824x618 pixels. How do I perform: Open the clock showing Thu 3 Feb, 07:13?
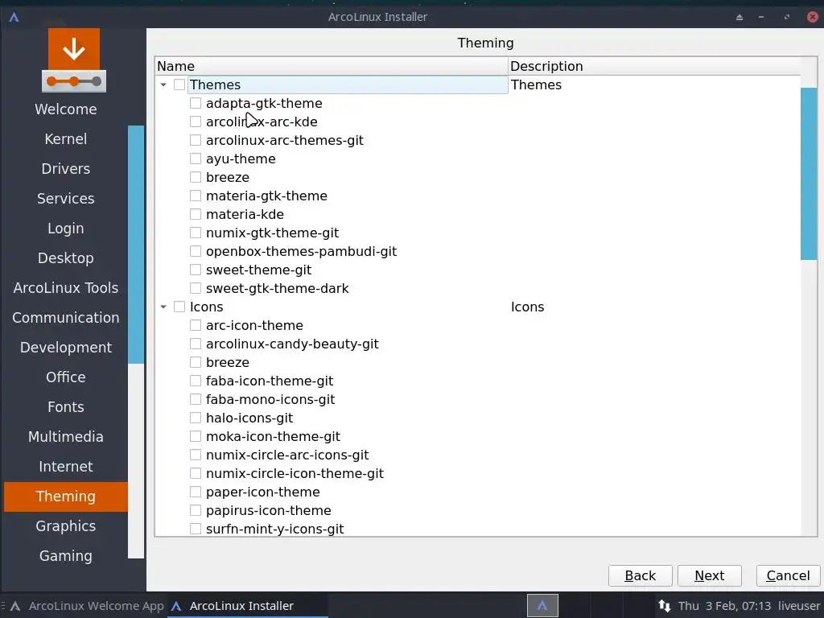(x=724, y=606)
